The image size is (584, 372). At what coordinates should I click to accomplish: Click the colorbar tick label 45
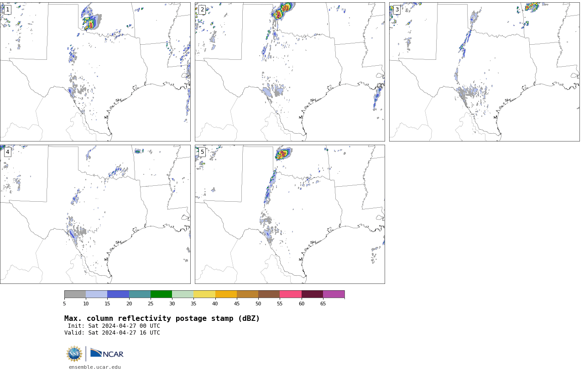point(237,304)
